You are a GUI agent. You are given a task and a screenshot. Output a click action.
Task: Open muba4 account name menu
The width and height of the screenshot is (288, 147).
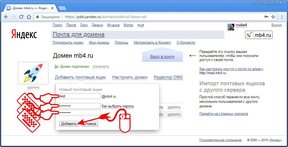[x=241, y=25]
